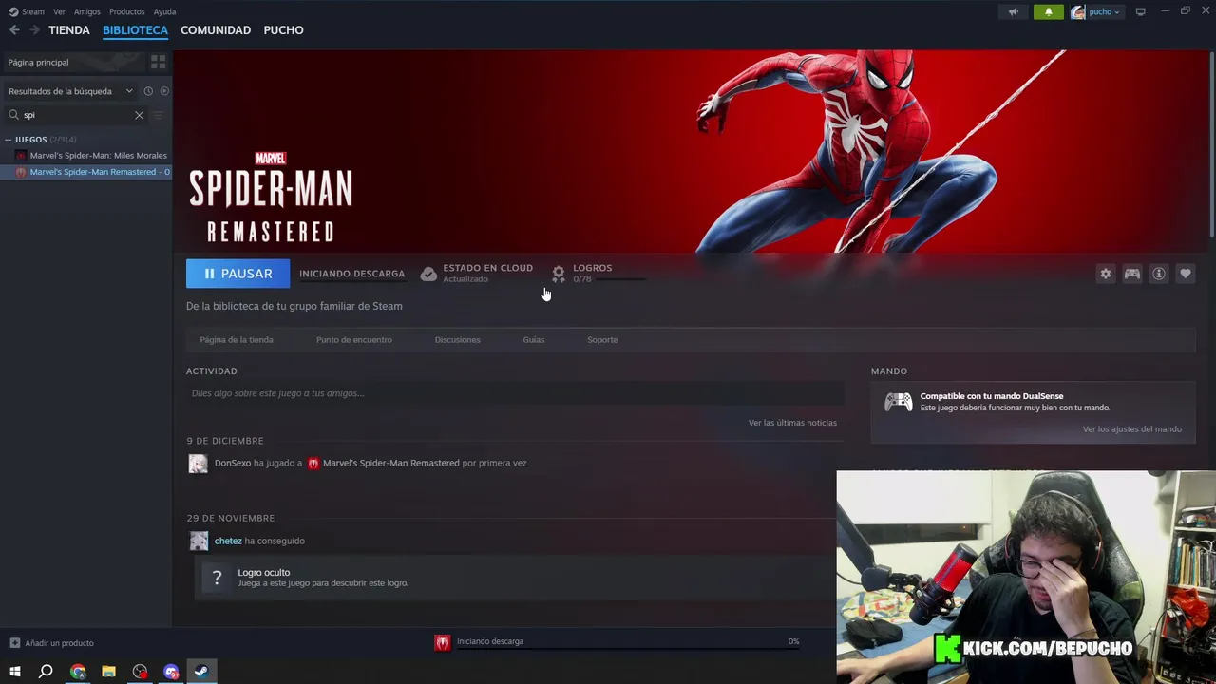Open the TIENDA tab

click(x=69, y=30)
